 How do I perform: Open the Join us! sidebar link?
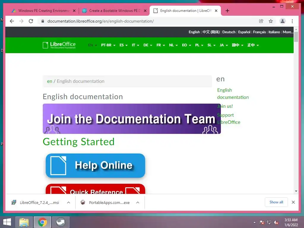(225, 106)
